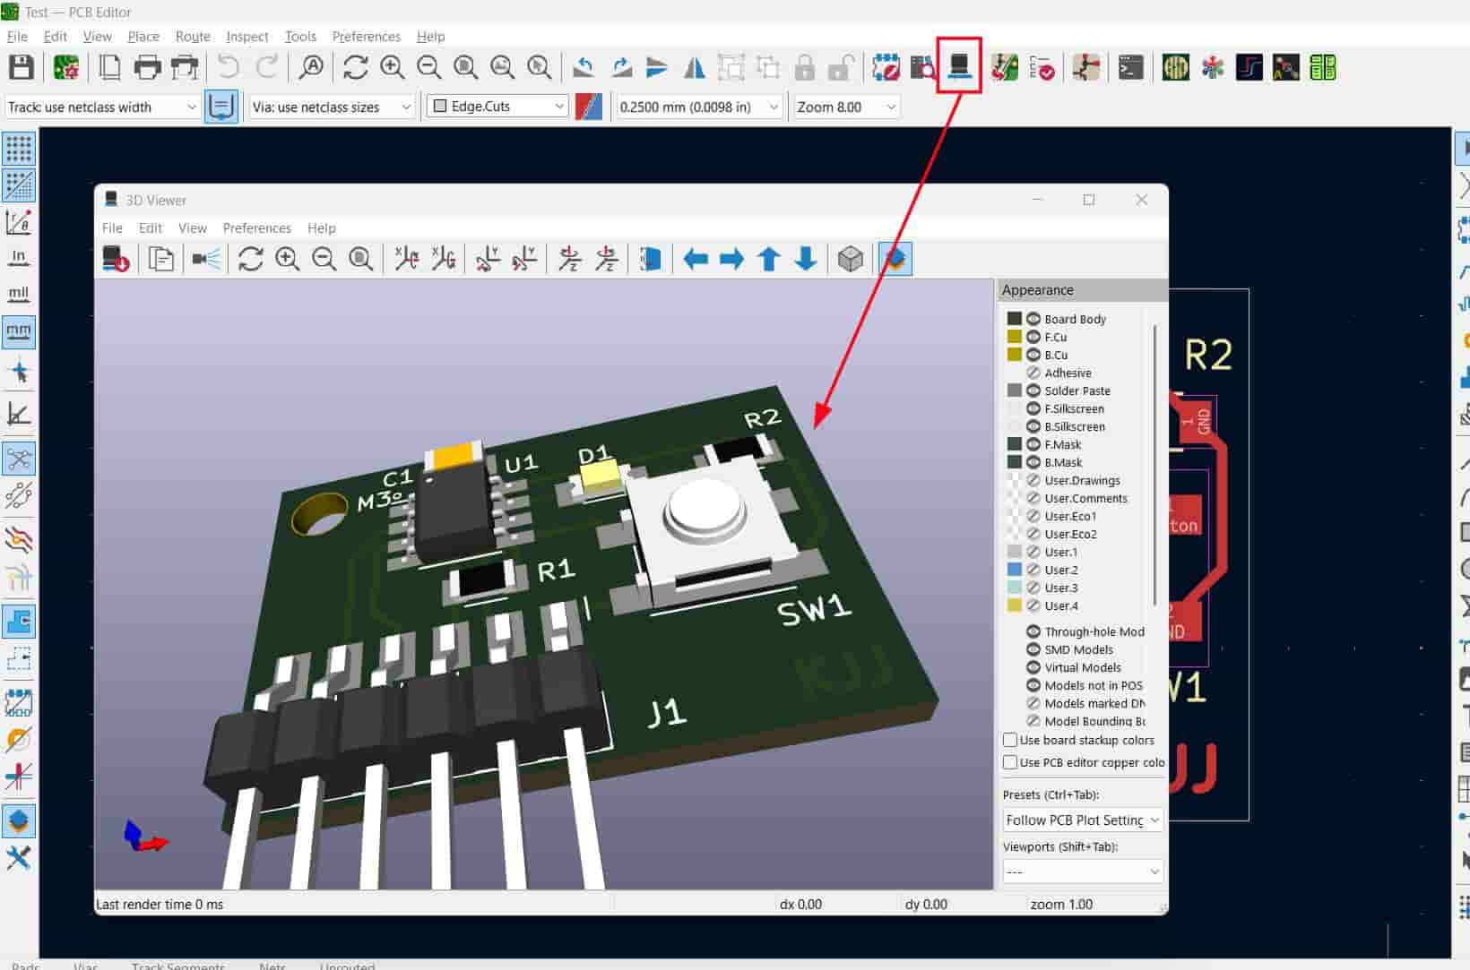The height and width of the screenshot is (970, 1470).
Task: Flip board view in 3D Viewer
Action: pyautogui.click(x=651, y=259)
